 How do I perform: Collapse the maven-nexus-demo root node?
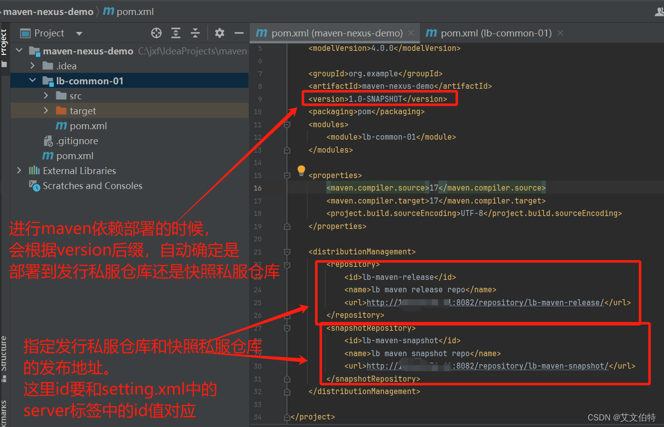pyautogui.click(x=19, y=51)
